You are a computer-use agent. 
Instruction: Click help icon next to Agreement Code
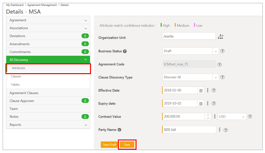click(x=219, y=64)
